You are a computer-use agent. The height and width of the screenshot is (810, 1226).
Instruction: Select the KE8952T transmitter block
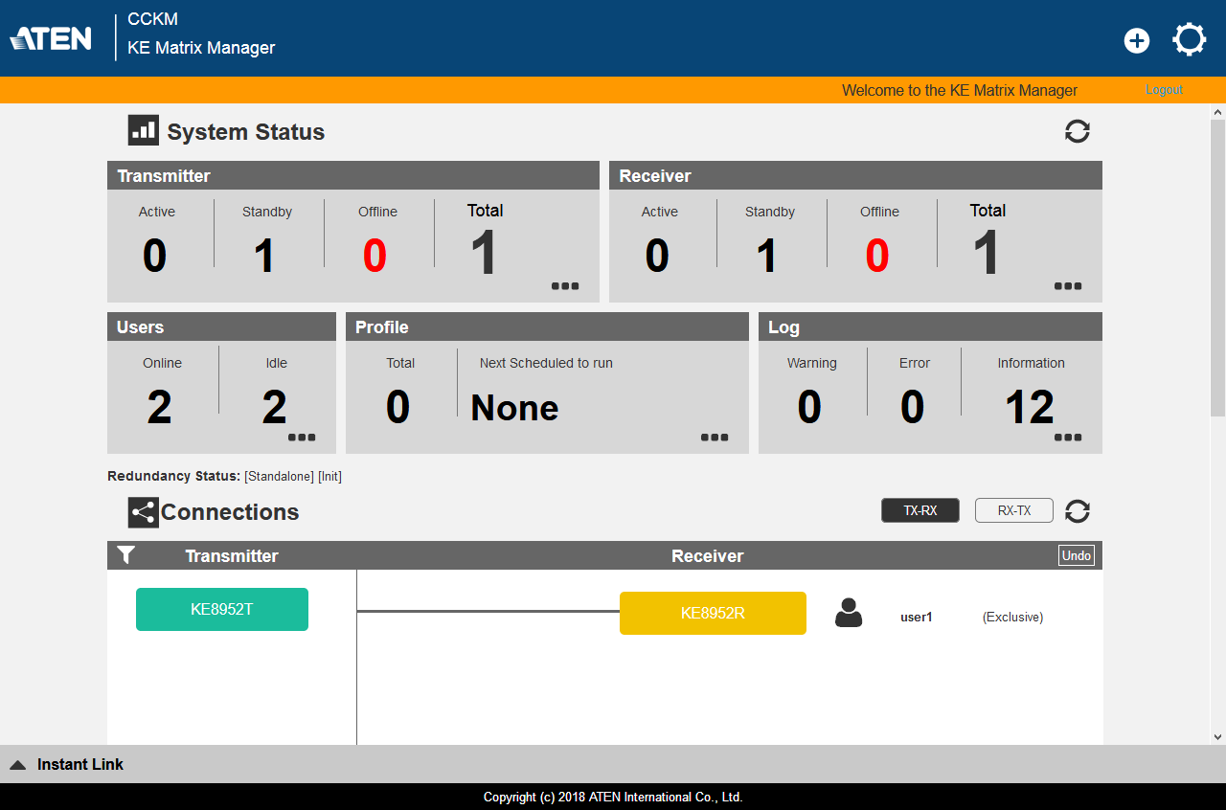222,609
